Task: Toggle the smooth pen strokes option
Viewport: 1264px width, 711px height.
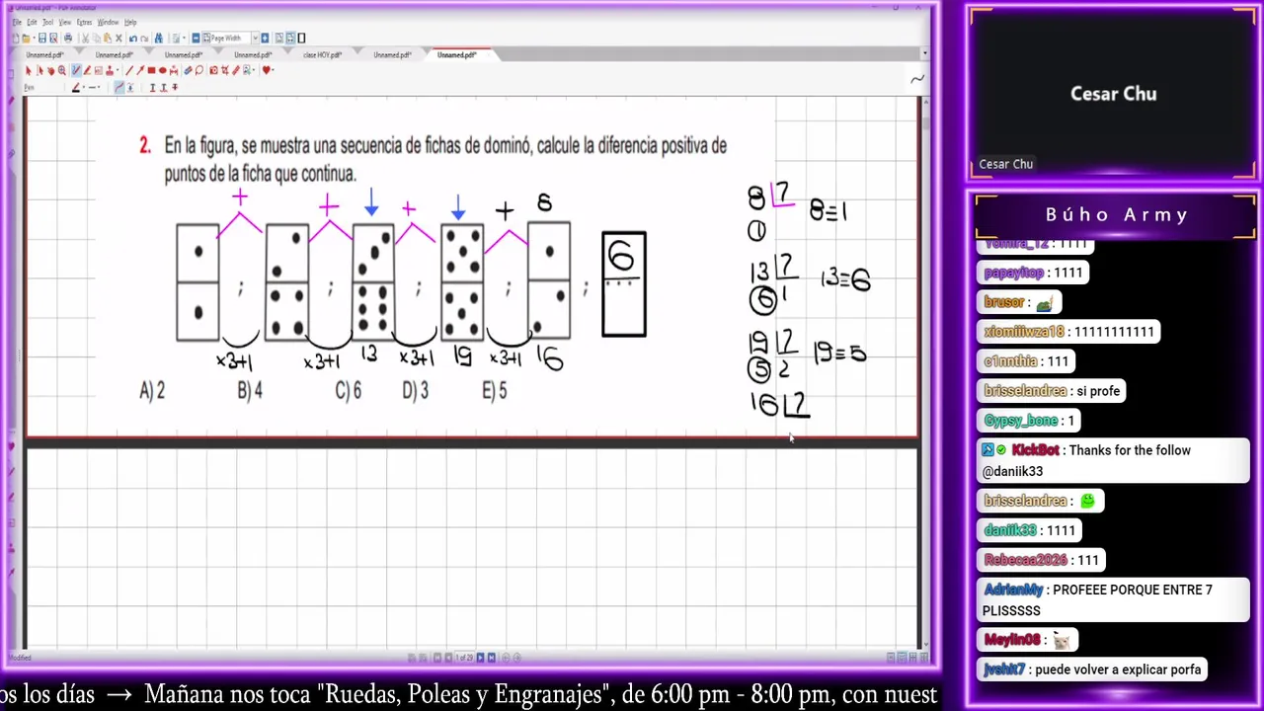Action: click(119, 88)
